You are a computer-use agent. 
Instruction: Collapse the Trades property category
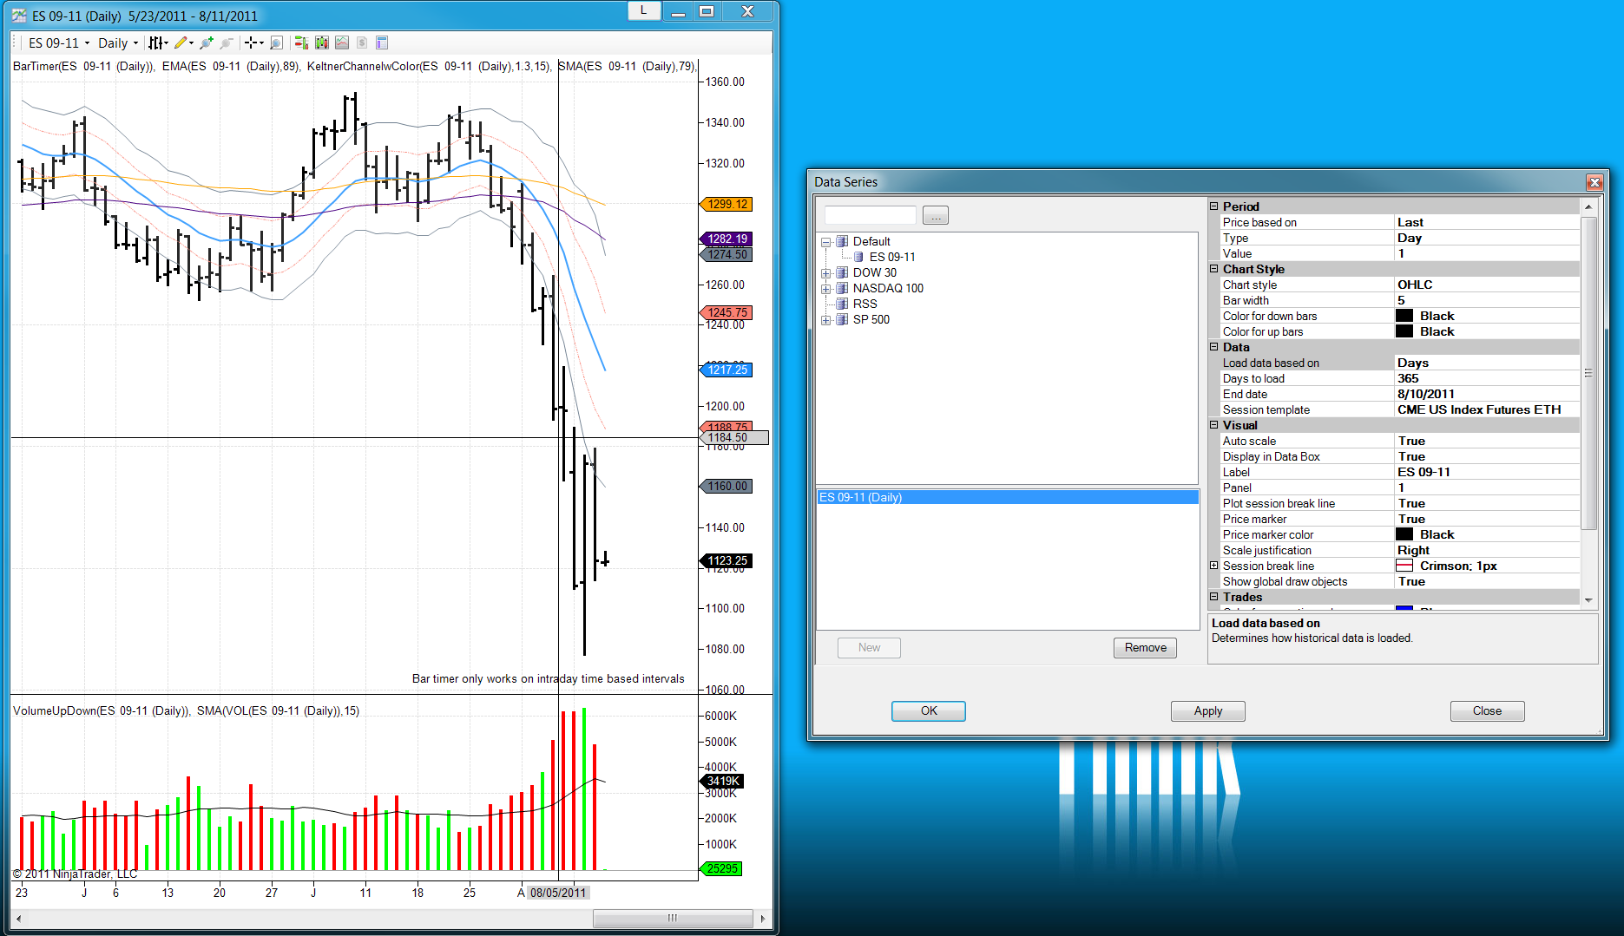[1214, 597]
